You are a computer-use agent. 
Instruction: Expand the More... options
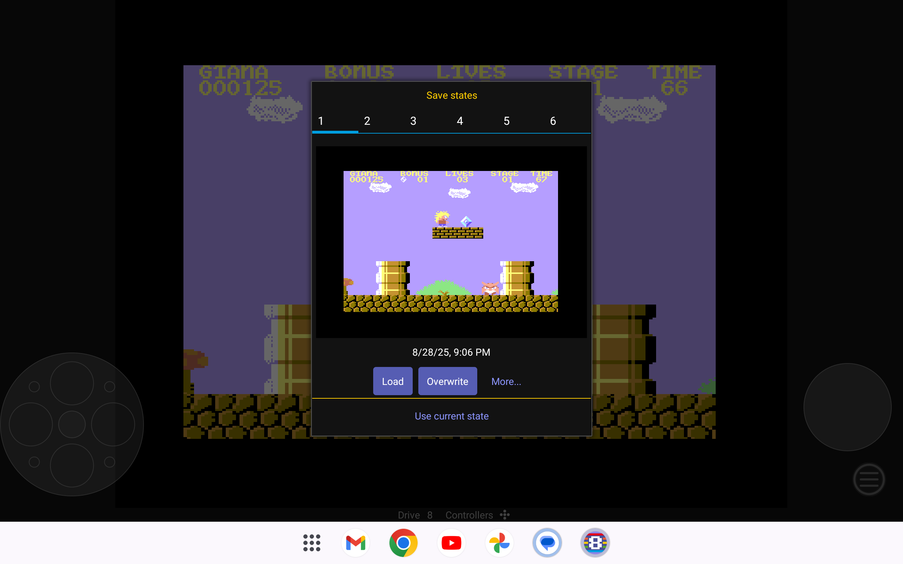[506, 381]
